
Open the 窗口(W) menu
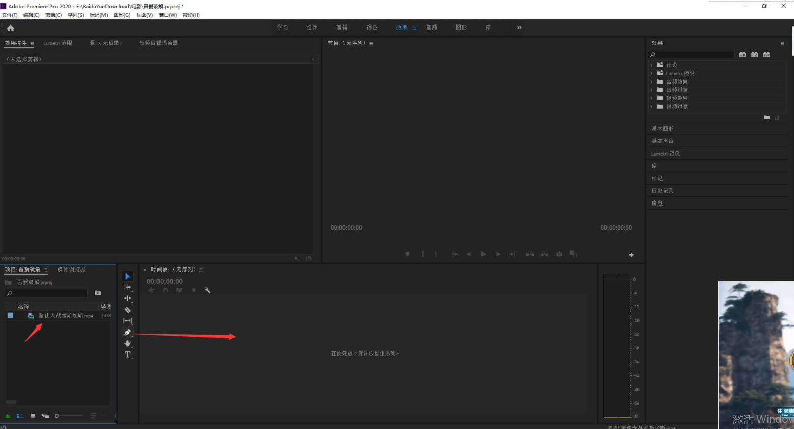click(168, 15)
